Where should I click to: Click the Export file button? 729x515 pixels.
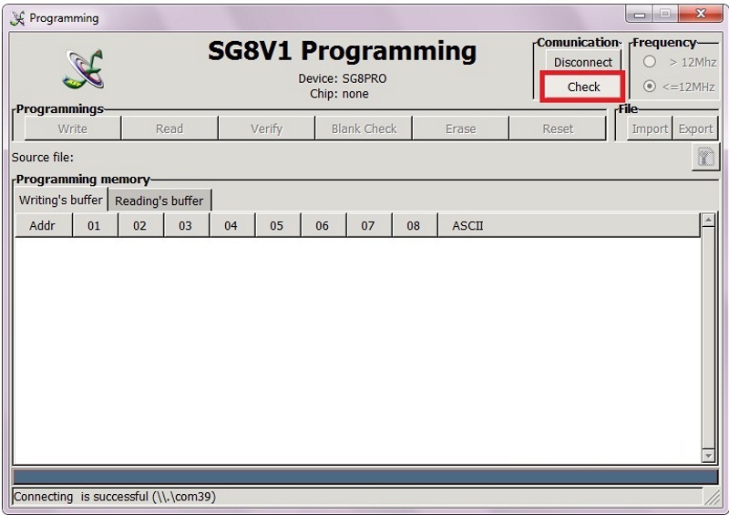[x=695, y=129]
